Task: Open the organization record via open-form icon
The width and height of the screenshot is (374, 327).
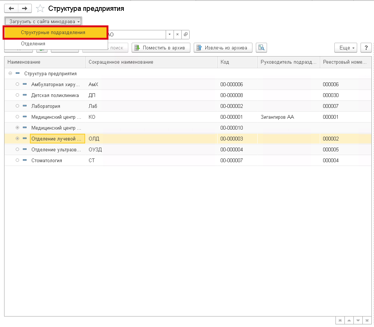Action: point(186,34)
